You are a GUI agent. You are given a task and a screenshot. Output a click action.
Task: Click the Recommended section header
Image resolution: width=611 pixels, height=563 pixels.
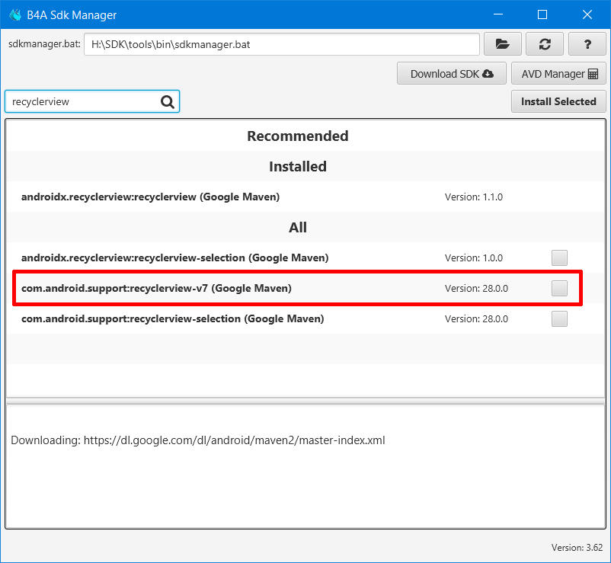coord(298,136)
